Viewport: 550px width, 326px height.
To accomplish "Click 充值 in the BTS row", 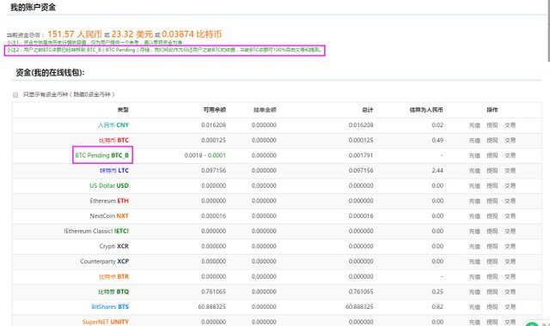I will pos(474,307).
